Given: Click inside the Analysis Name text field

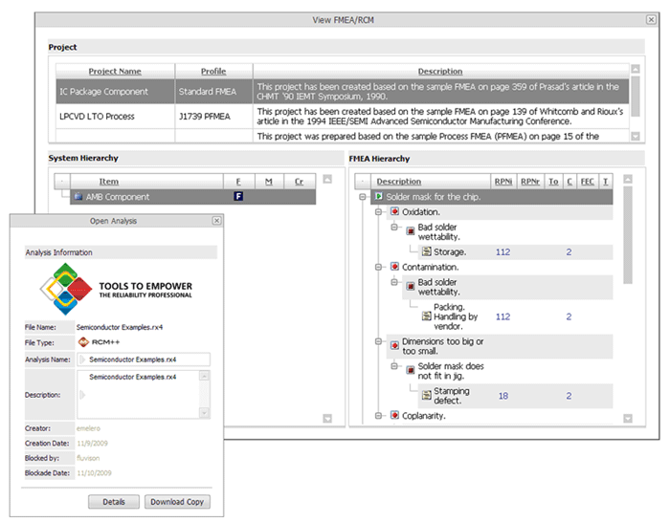Looking at the screenshot, I should coord(145,360).
